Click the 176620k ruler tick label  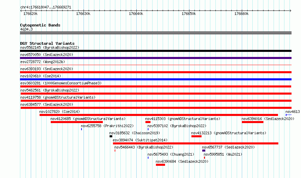click(x=30, y=14)
